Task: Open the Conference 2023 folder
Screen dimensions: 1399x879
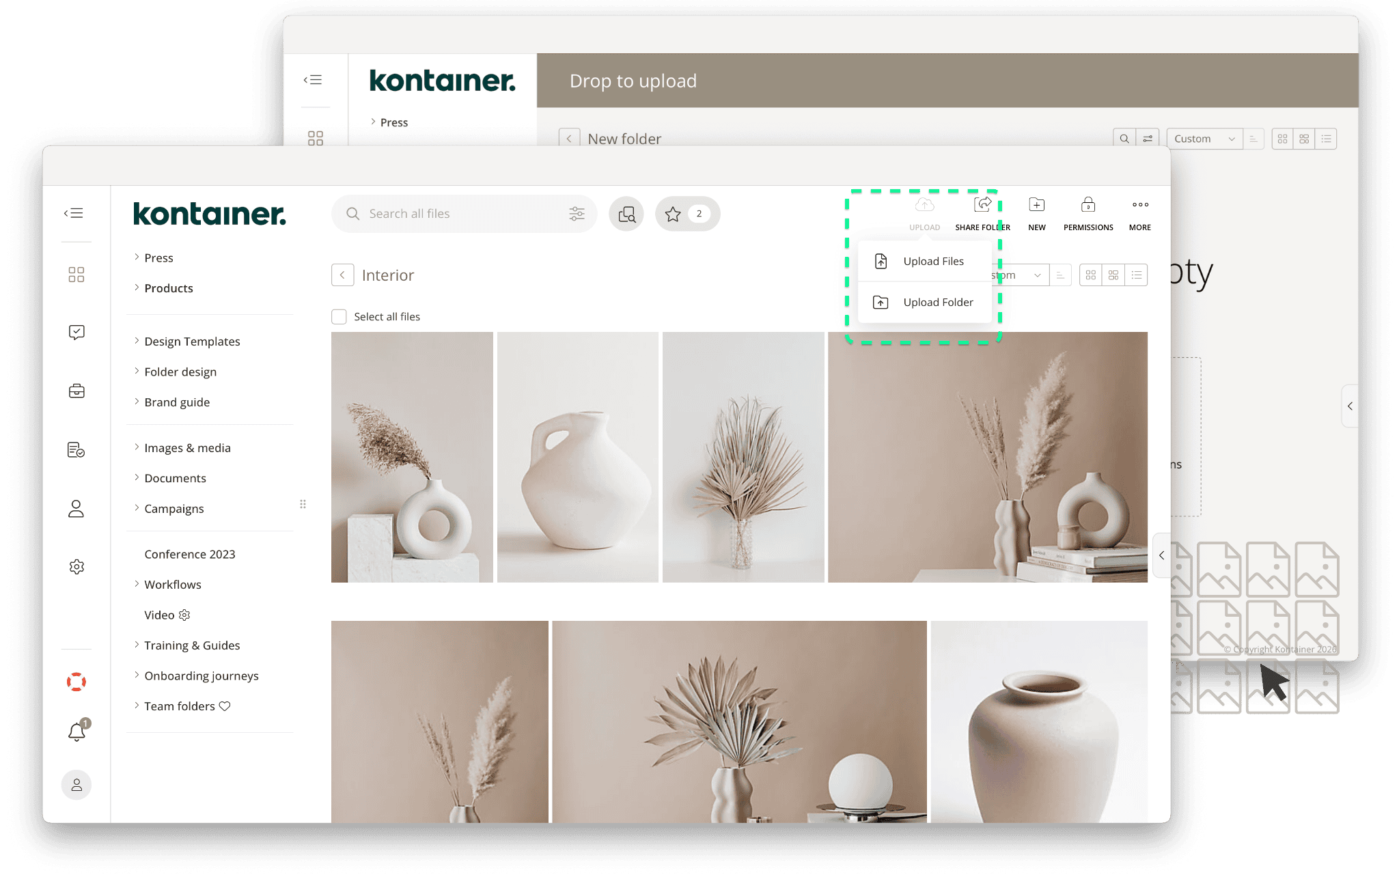Action: tap(189, 554)
